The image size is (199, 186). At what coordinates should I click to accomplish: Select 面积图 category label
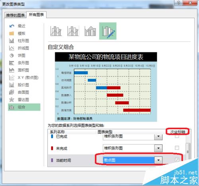click(23, 70)
